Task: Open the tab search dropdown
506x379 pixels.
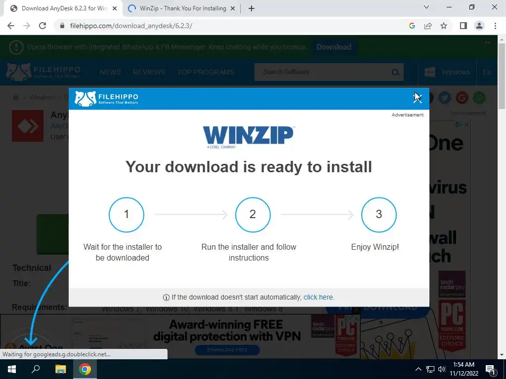Action: tap(426, 7)
